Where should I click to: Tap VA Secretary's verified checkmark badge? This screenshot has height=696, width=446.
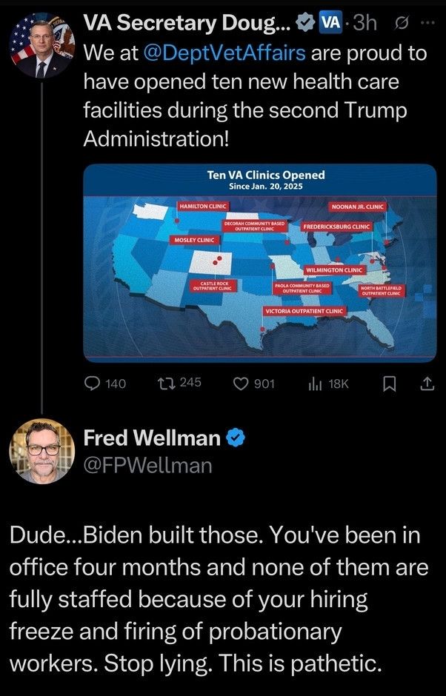pos(304,23)
